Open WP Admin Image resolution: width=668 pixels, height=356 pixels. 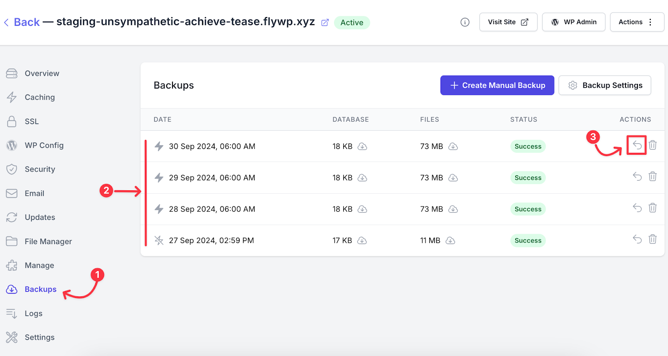click(574, 22)
